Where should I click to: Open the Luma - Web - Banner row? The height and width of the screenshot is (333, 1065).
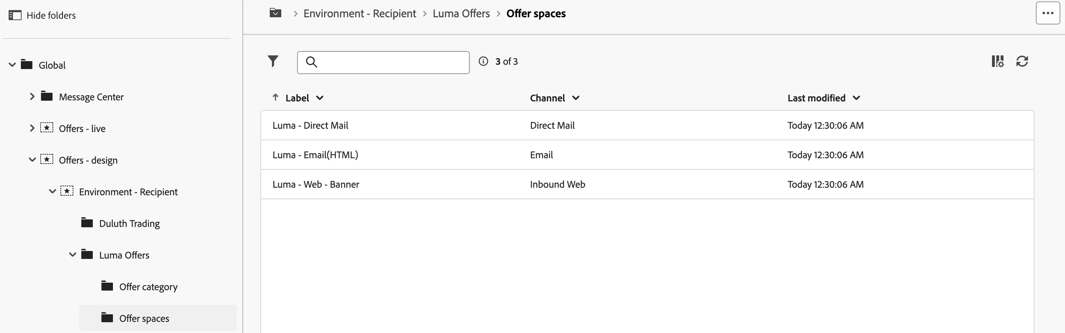647,184
